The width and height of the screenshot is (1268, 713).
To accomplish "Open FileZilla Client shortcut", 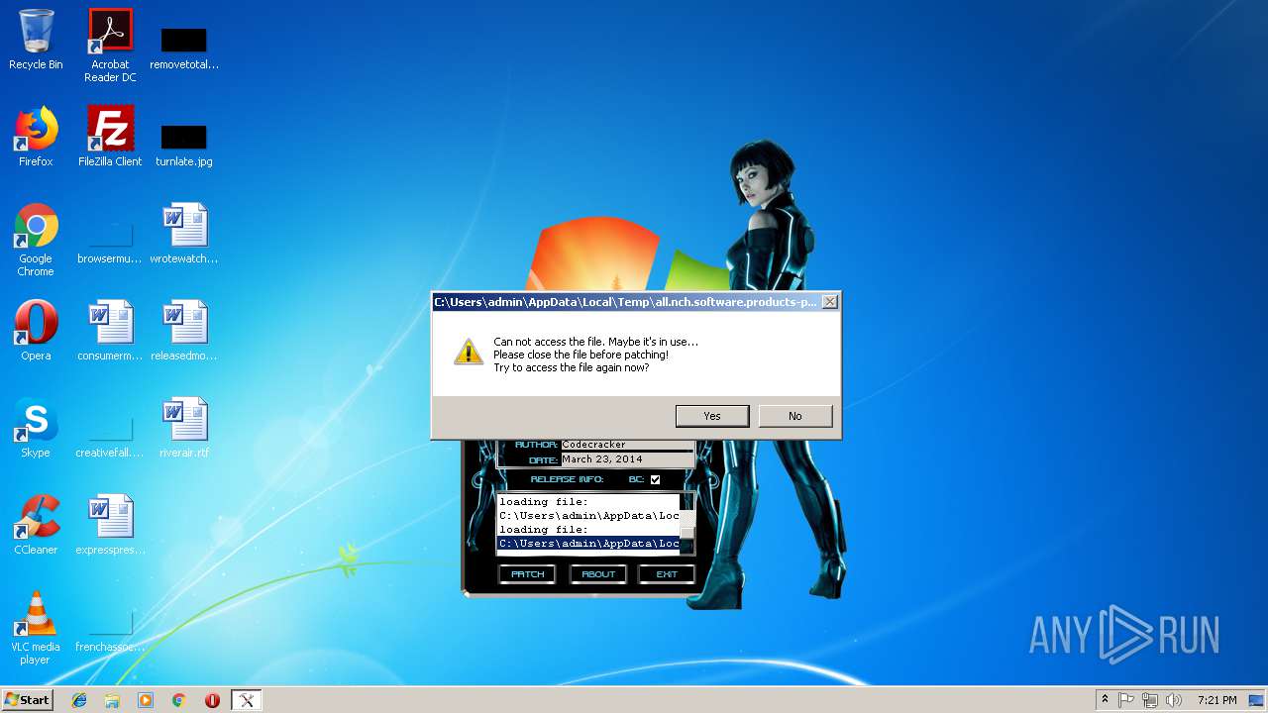I will click(x=110, y=137).
